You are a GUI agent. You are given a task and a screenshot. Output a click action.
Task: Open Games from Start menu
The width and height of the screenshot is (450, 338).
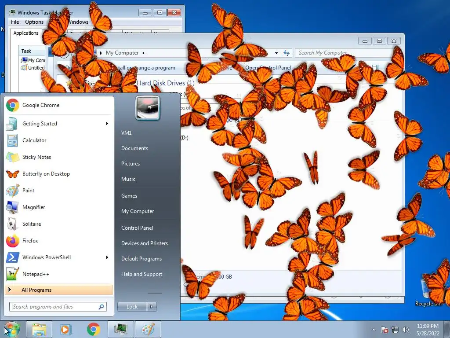tap(129, 196)
